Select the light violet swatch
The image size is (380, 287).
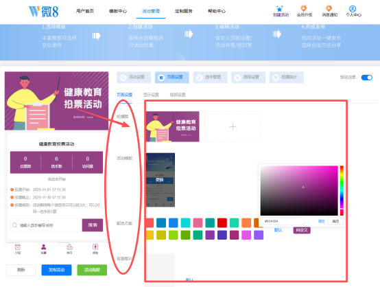click(259, 235)
